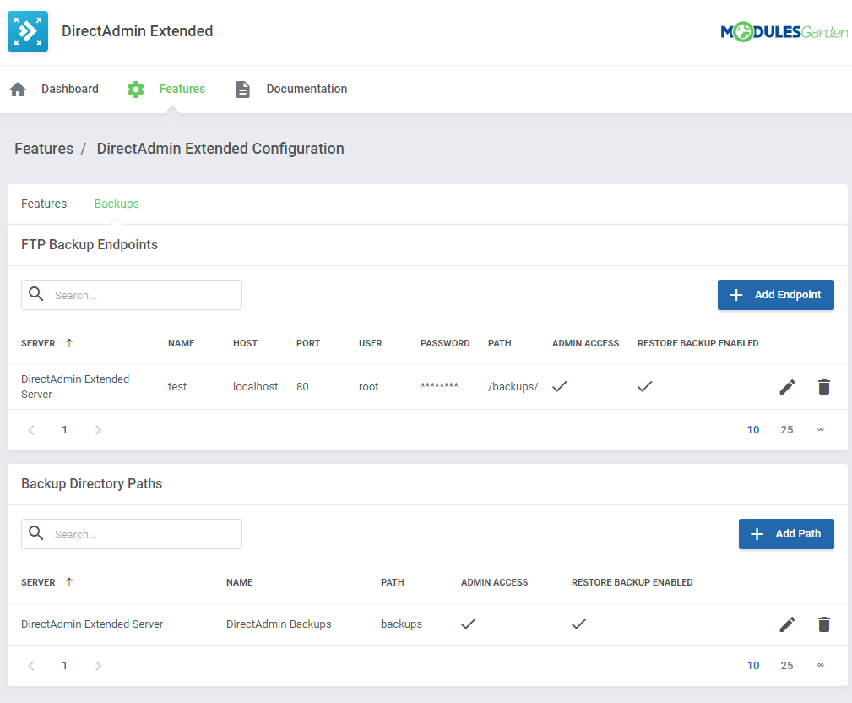Sort FTP endpoints by PORT column
Viewport: 852px width, 703px height.
308,343
